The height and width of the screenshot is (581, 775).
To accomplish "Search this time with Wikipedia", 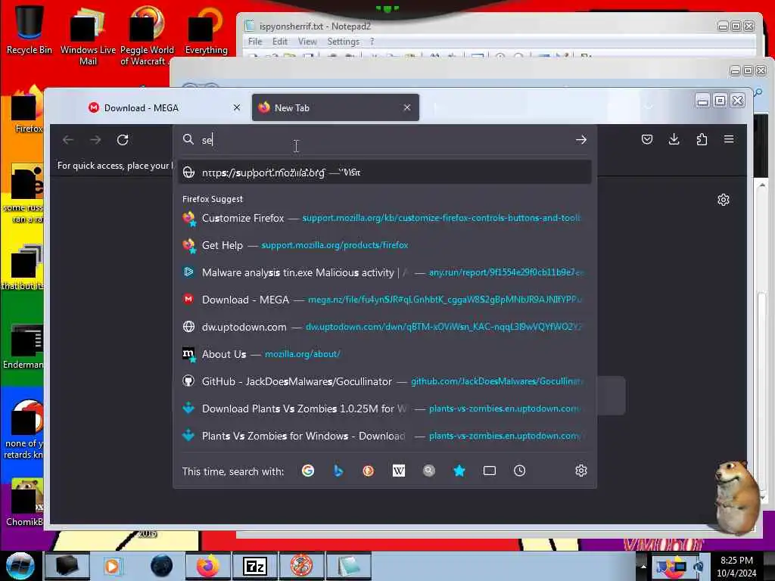I will pyautogui.click(x=398, y=471).
